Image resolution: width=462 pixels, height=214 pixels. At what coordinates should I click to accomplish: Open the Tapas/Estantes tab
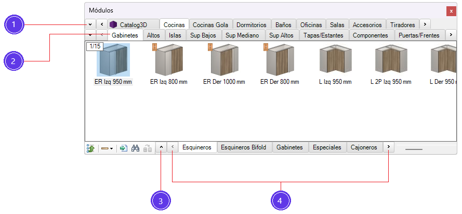tap(323, 35)
